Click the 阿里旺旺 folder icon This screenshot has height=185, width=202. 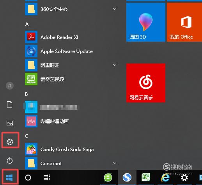(31, 65)
